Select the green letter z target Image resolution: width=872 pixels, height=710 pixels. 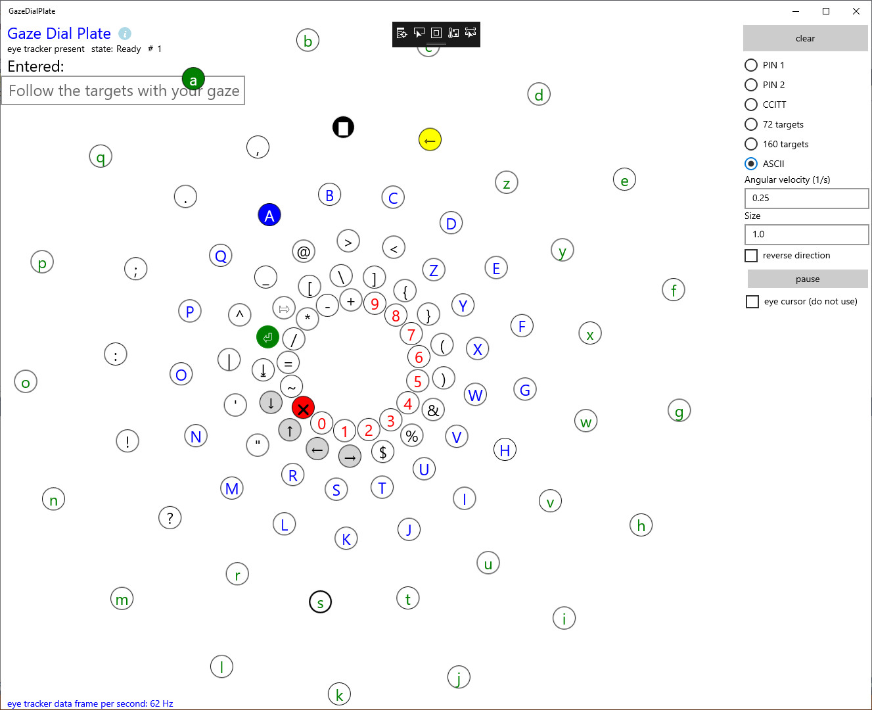tap(507, 183)
